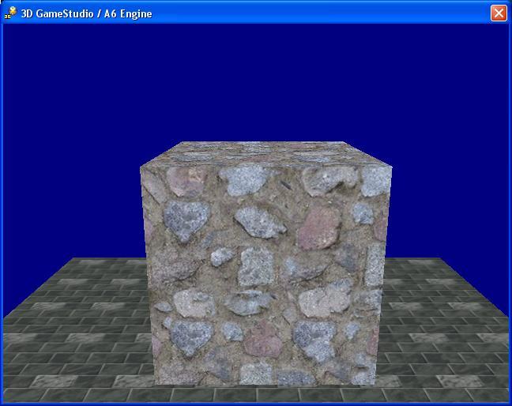The image size is (512, 406).
Task: Select the window title '3D GameStudio / A6 Engine'
Action: (87, 13)
